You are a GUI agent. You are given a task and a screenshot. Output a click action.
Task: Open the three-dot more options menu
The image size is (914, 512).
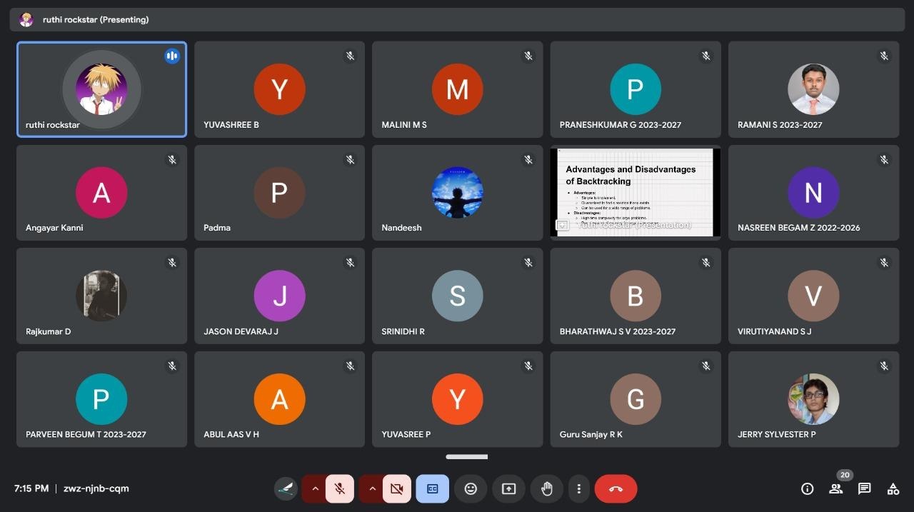(578, 488)
